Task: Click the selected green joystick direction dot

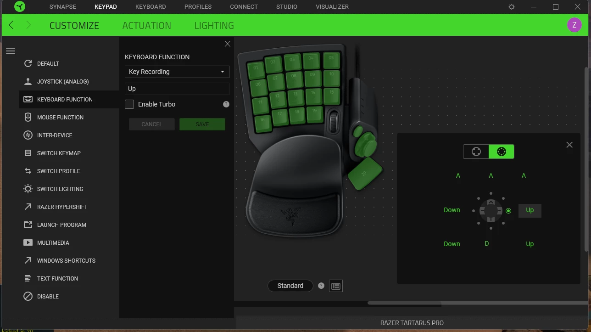Action: (508, 211)
